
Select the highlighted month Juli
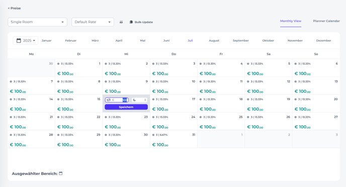(x=190, y=41)
